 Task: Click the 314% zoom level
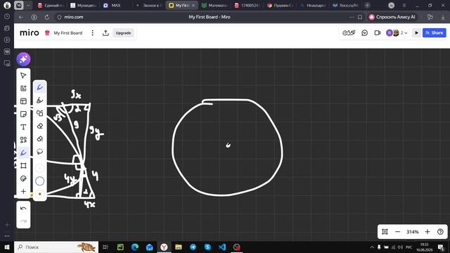click(x=413, y=232)
